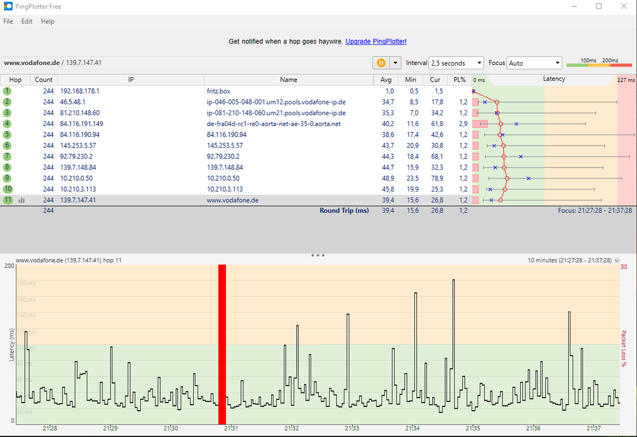Click the hop 10 green circle icon

pos(8,189)
